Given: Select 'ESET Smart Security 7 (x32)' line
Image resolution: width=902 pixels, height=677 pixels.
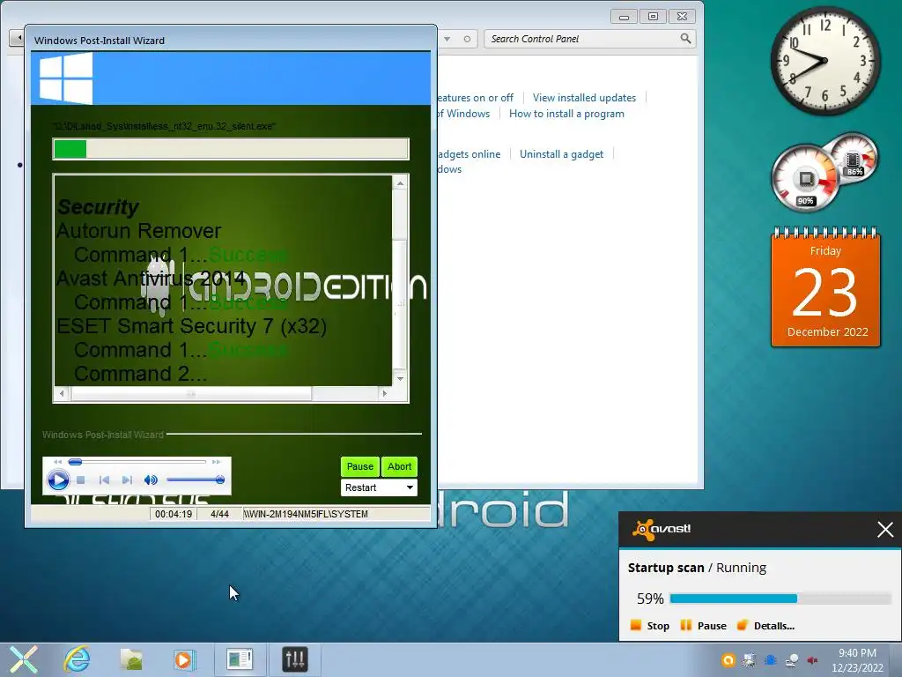Looking at the screenshot, I should pos(191,326).
